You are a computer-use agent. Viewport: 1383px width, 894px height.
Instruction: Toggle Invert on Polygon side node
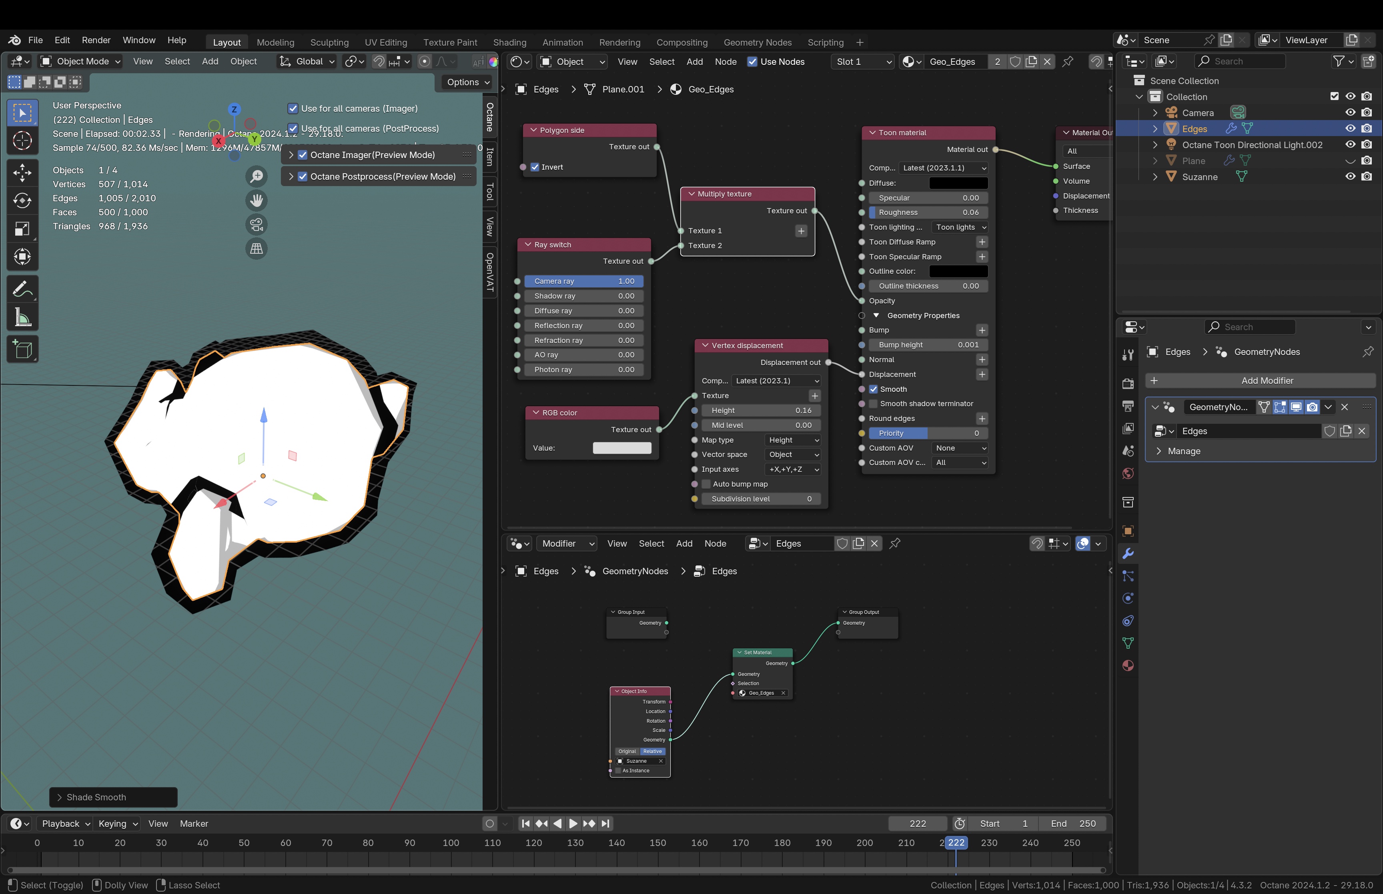pos(535,167)
